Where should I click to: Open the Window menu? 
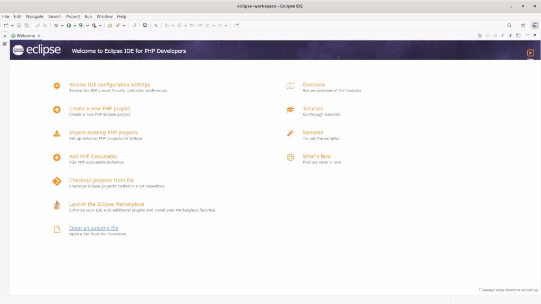coord(105,16)
